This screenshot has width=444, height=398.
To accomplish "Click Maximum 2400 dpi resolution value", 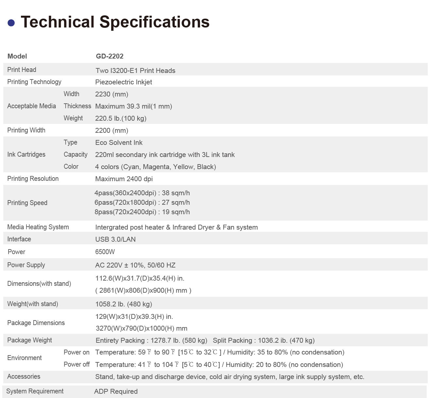I will [124, 179].
